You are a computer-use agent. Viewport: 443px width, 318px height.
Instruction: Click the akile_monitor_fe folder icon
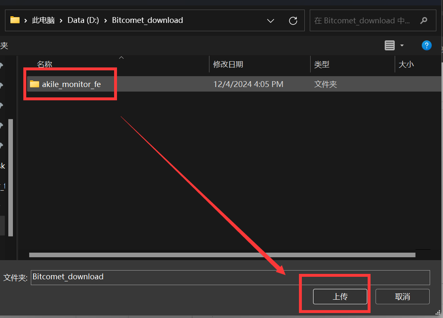coord(35,84)
